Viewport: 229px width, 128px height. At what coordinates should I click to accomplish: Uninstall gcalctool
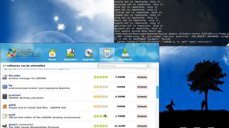coord(142,97)
